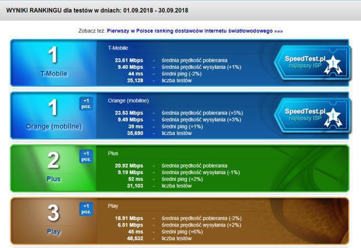The image size is (361, 248).
Task: Click Play upload speed 6.51 Mbps
Action: pyautogui.click(x=130, y=225)
